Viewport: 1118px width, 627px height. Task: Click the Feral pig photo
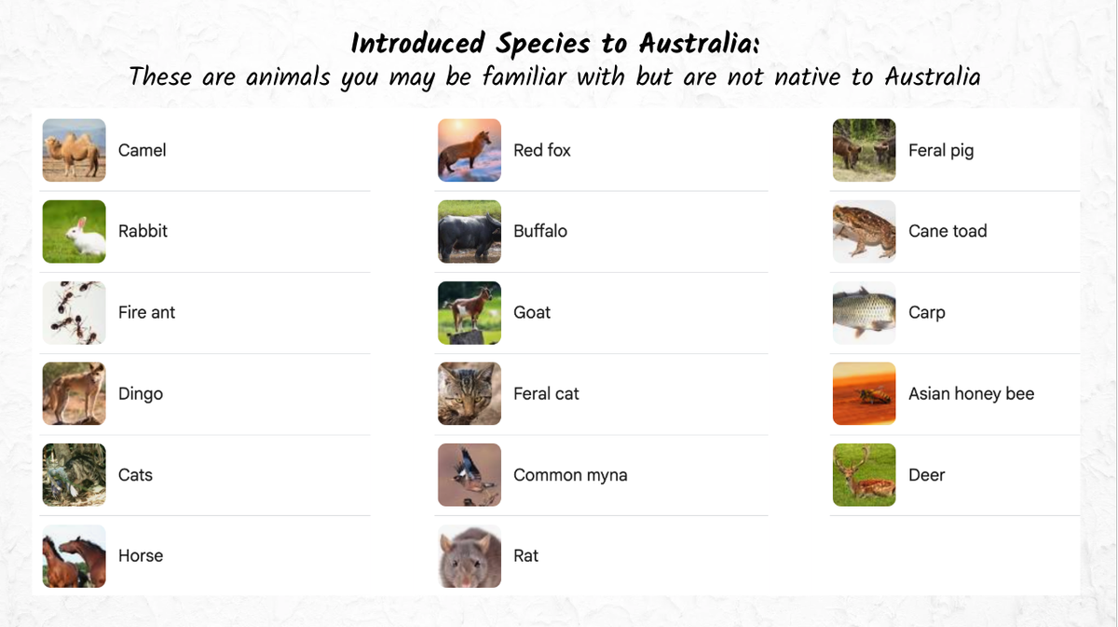coord(865,150)
